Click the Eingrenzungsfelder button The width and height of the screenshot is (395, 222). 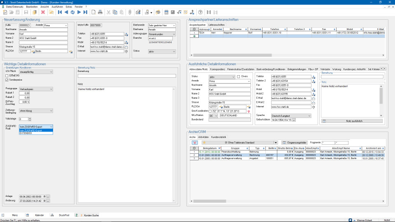click(x=295, y=142)
